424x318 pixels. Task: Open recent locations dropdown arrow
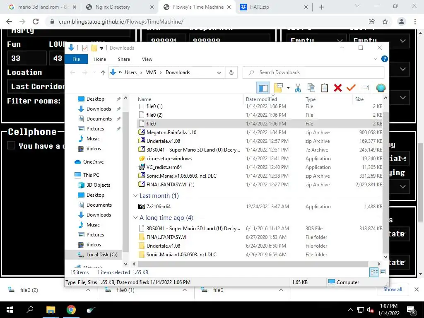point(94,72)
